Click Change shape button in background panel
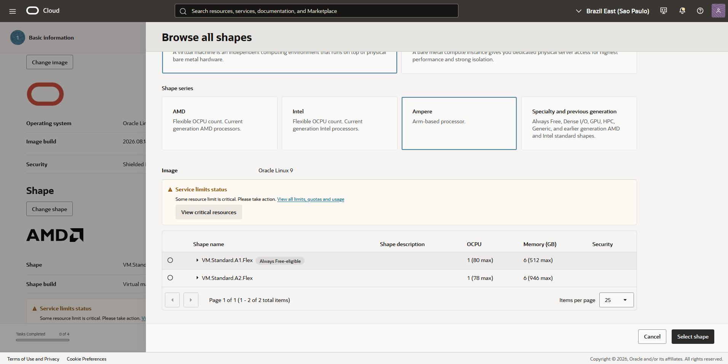The height and width of the screenshot is (364, 728). pos(49,209)
